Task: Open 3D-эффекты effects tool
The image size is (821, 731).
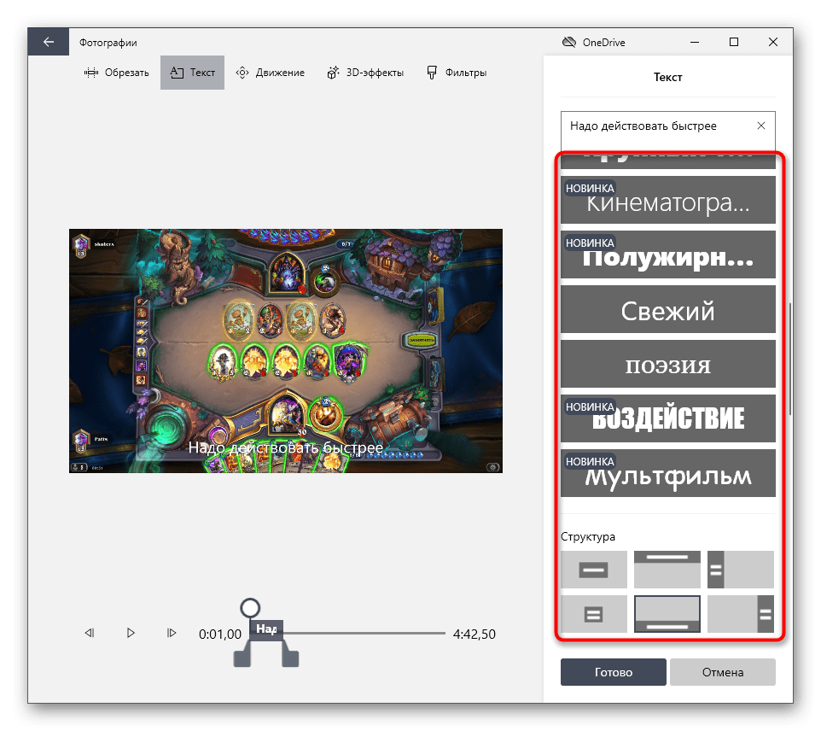Action: point(364,73)
